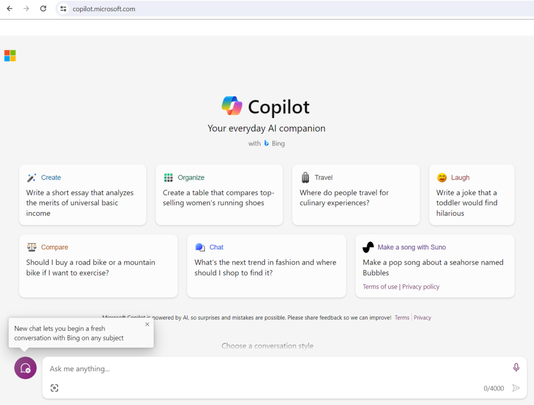Click the browser back arrow
The width and height of the screenshot is (534, 405).
[10, 9]
